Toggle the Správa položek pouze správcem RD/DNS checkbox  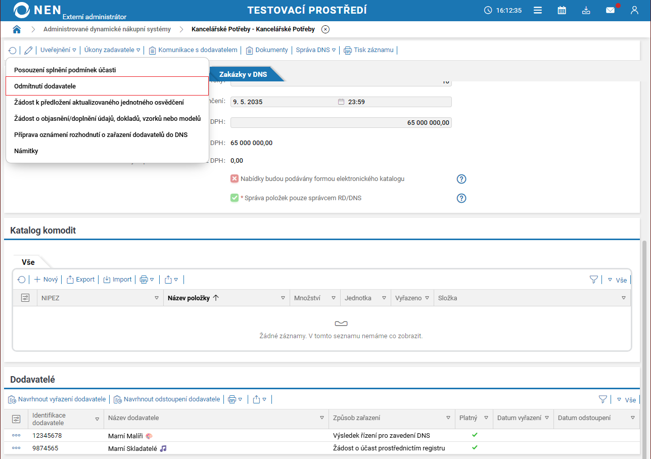coord(235,198)
